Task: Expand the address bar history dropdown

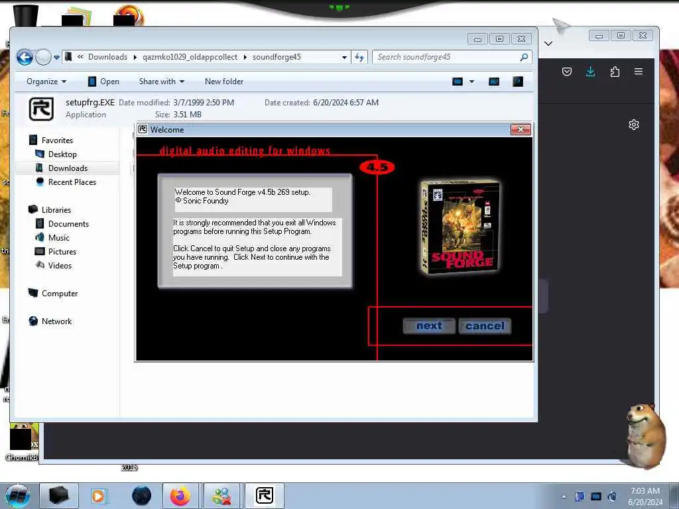Action: click(x=344, y=57)
